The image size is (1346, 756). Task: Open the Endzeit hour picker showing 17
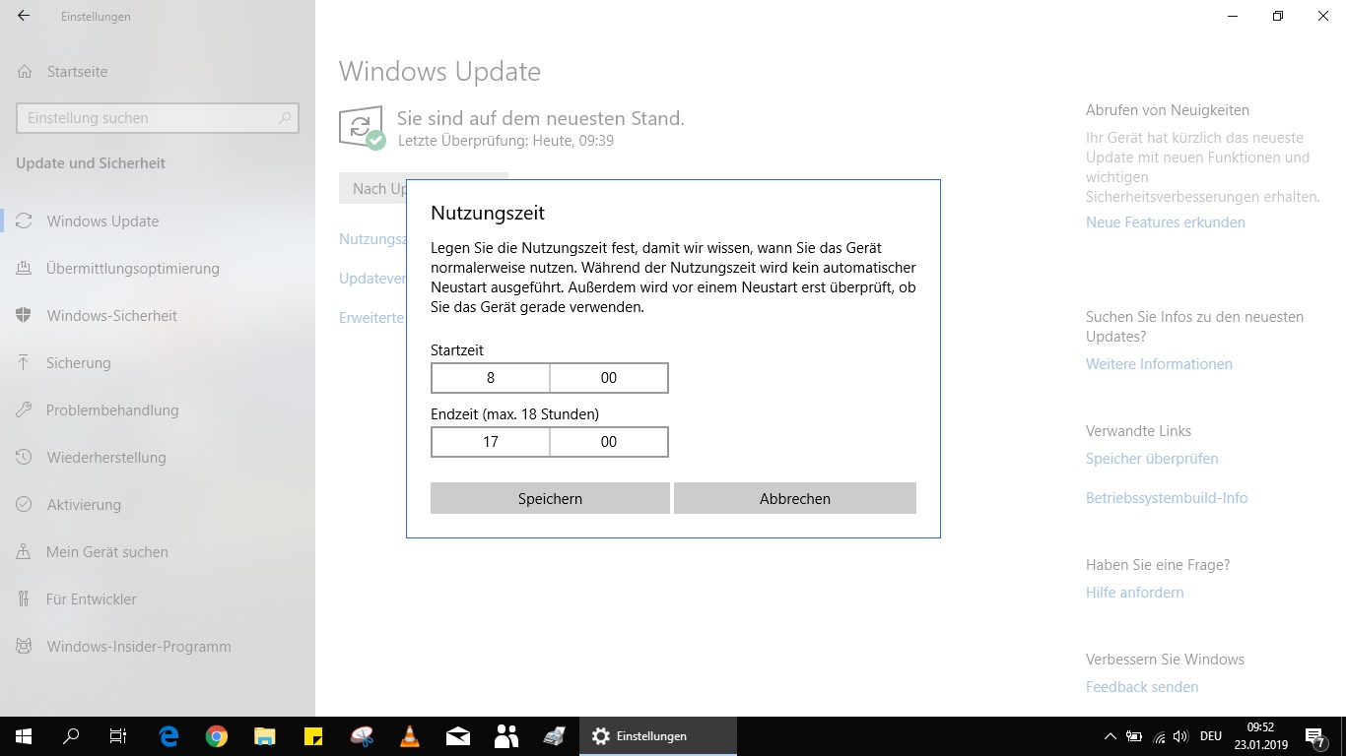pyautogui.click(x=491, y=442)
